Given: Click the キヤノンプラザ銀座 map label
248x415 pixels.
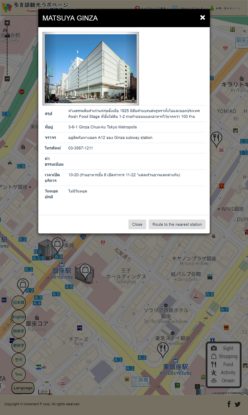Looking at the screenshot, I should point(194,259).
